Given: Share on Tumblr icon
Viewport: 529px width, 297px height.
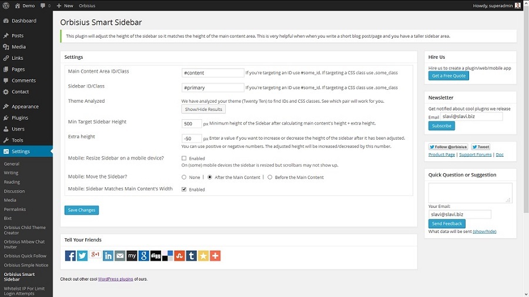Looking at the screenshot, I should [191, 255].
